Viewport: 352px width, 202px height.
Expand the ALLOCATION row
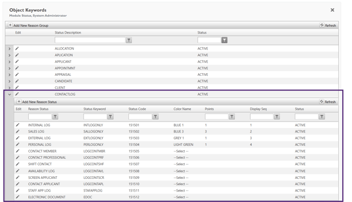[x=9, y=48]
